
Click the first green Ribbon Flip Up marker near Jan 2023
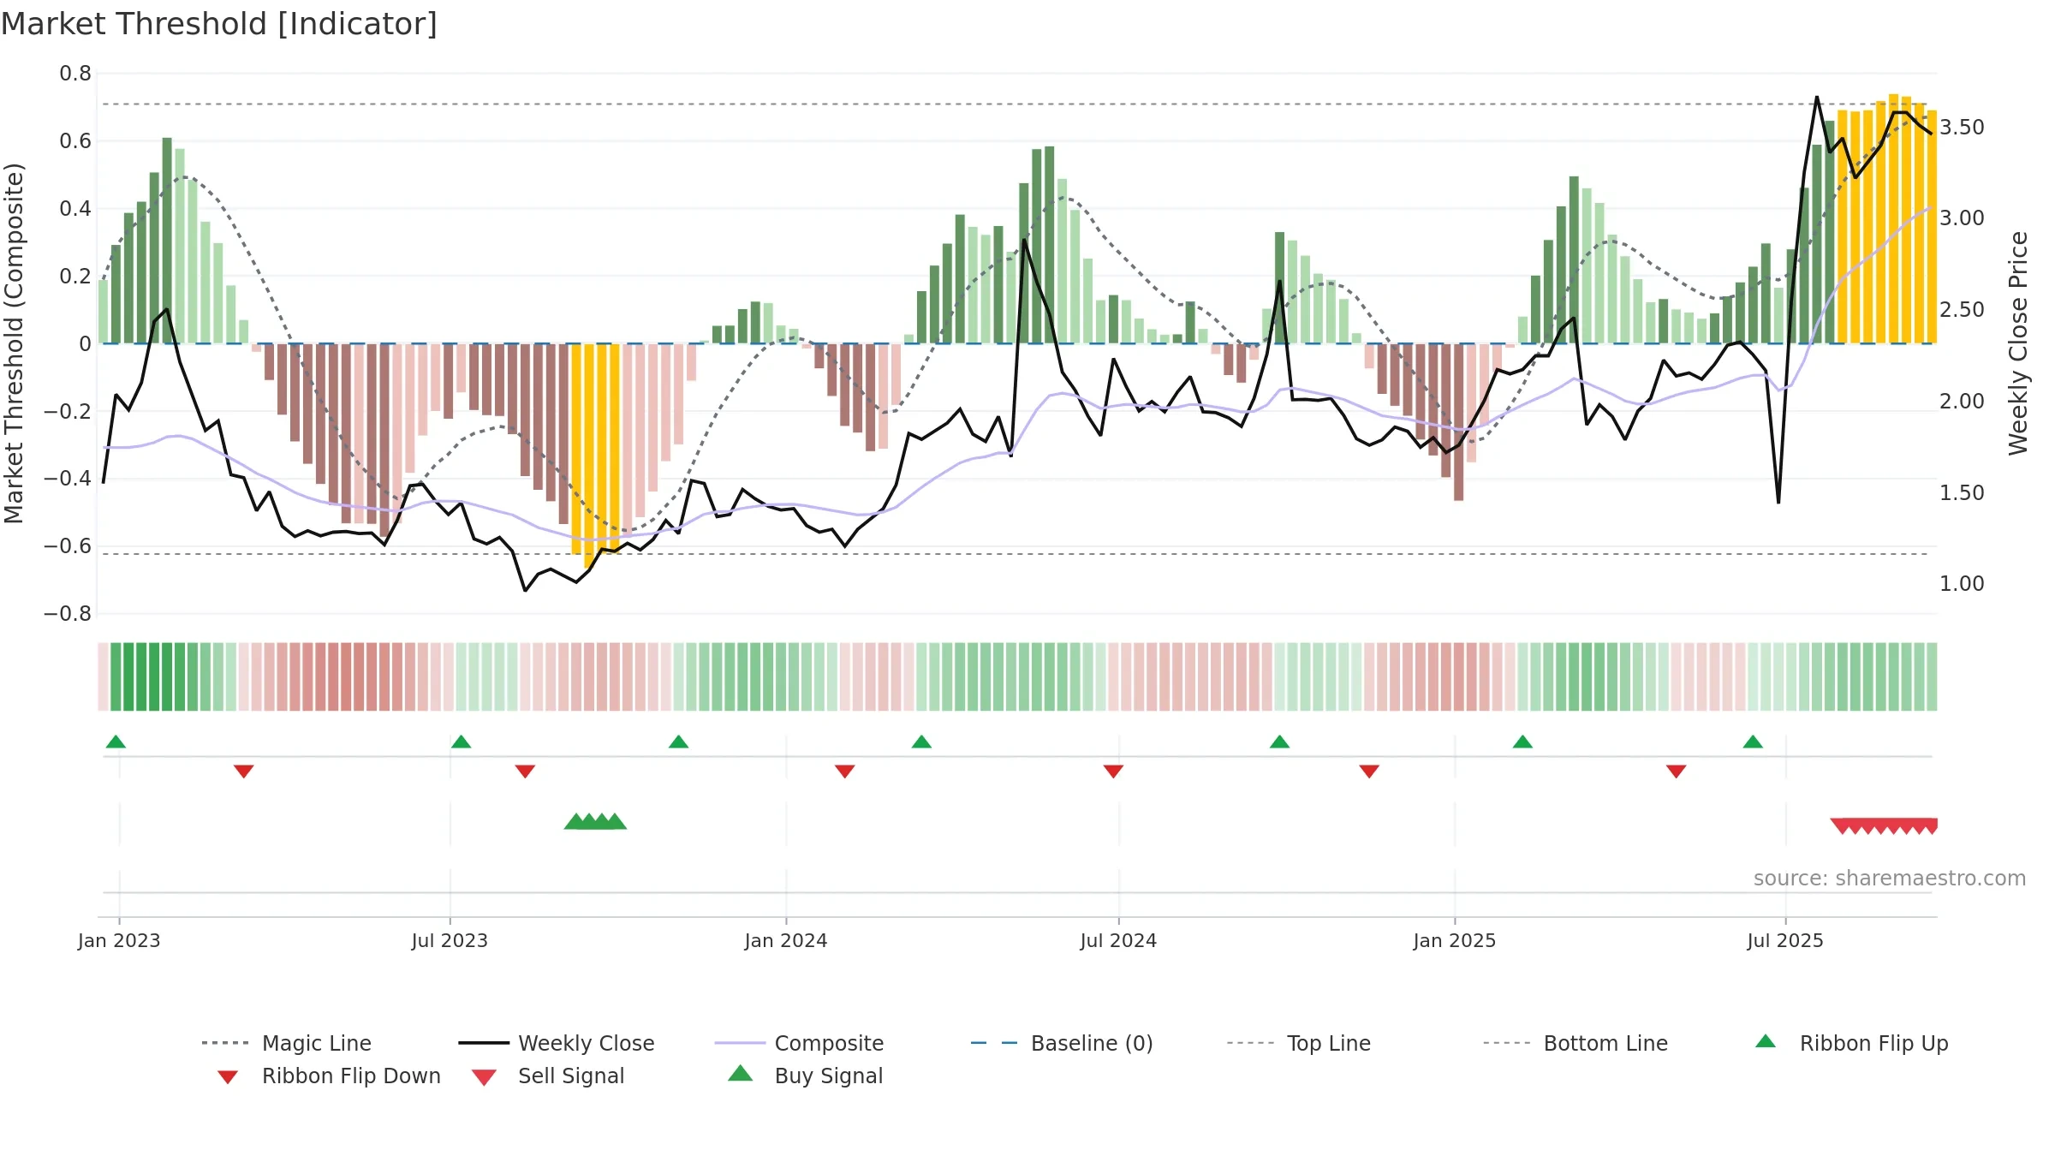[116, 742]
